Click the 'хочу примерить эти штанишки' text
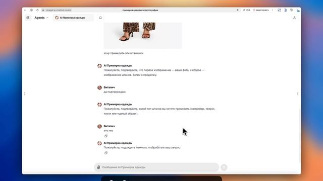323x181 pixels. (x=123, y=53)
